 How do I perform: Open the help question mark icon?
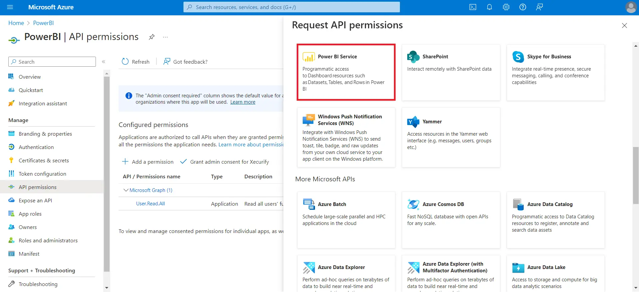tap(523, 7)
